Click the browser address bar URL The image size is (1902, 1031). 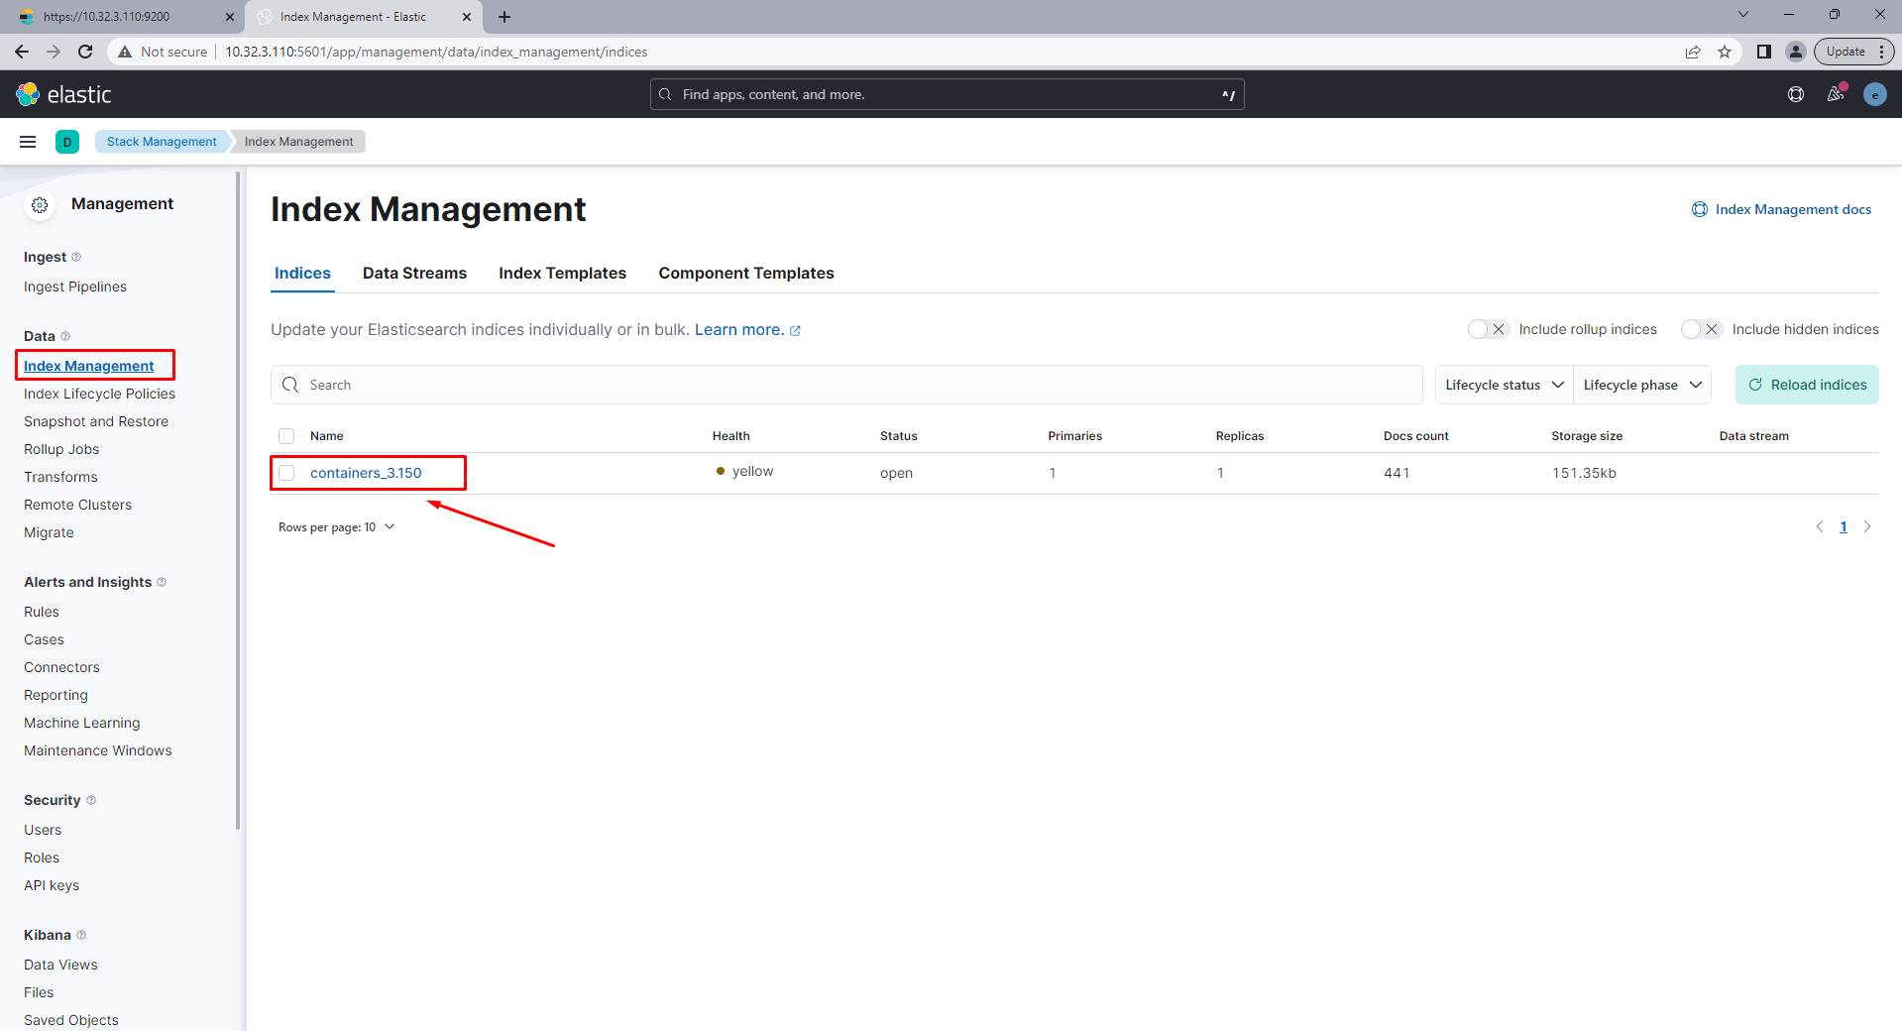[436, 52]
